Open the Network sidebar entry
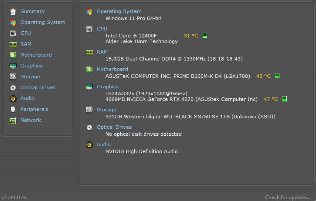The width and height of the screenshot is (316, 201). click(x=31, y=120)
